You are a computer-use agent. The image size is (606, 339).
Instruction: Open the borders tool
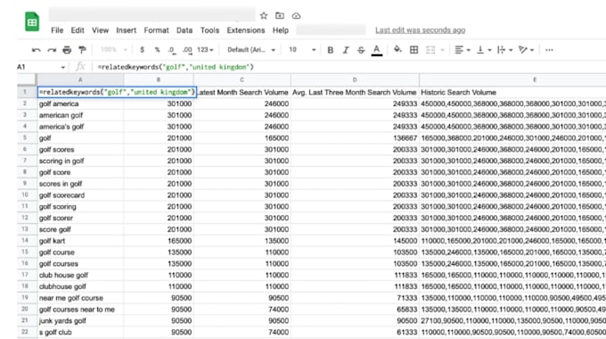414,50
